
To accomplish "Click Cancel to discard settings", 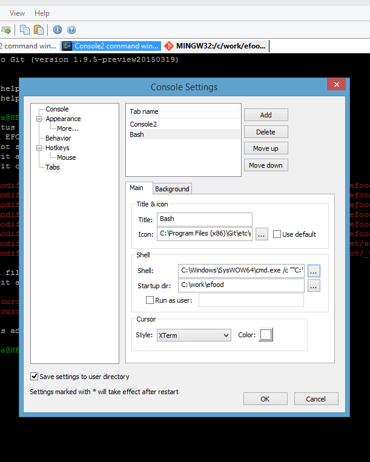I will (315, 399).
